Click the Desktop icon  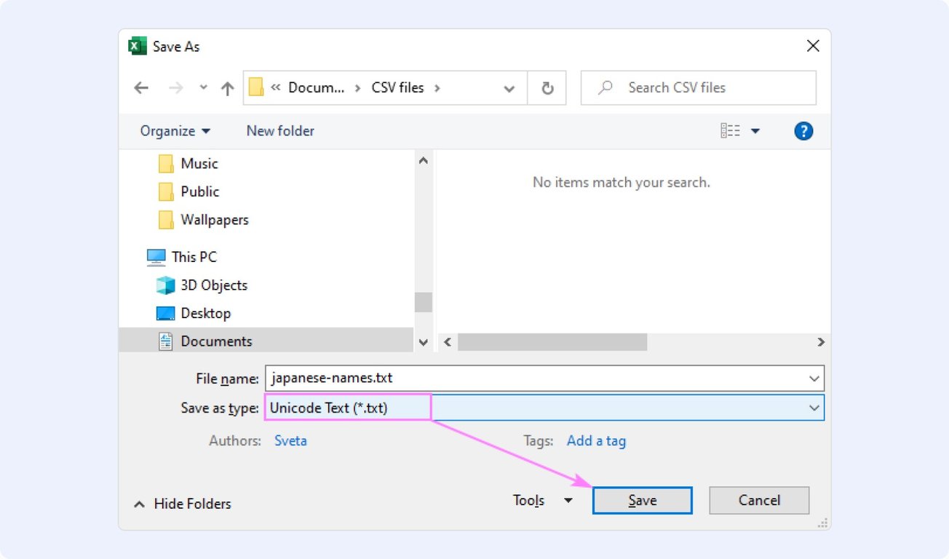(x=166, y=314)
